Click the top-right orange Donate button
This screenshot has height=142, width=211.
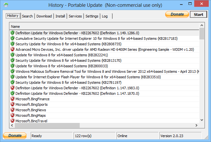pos(177,14)
